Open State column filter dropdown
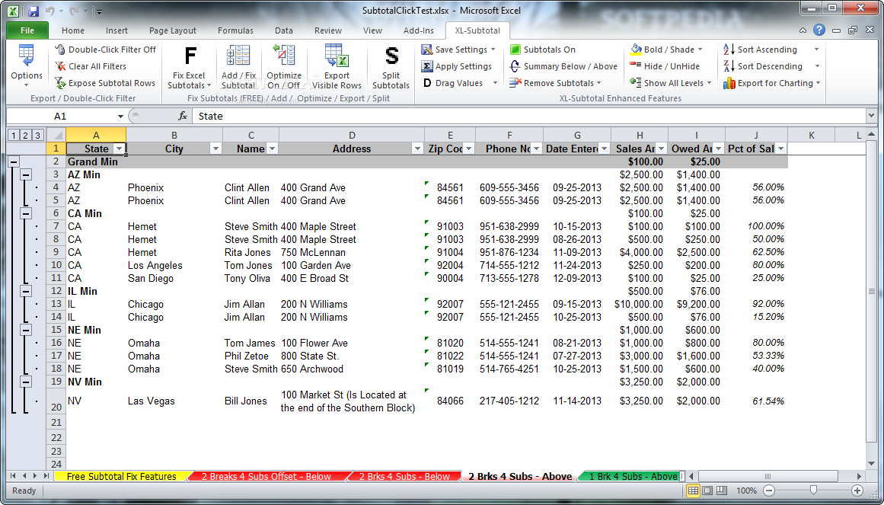The width and height of the screenshot is (884, 505). click(x=118, y=149)
